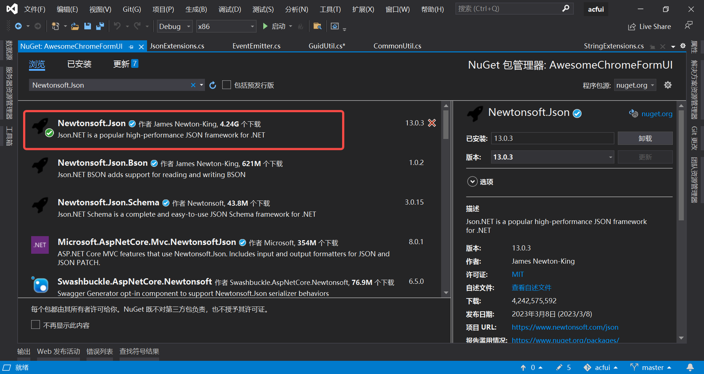Viewport: 704px width, 374px height.
Task: Toggle the include prerelease checkbox
Action: coord(227,85)
